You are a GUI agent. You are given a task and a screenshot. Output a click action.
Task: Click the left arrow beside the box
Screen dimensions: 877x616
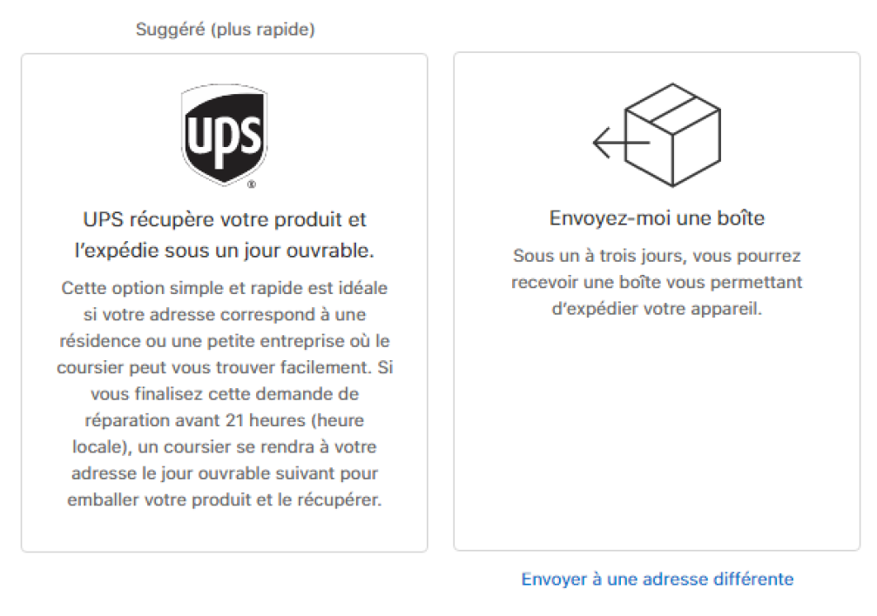621,143
